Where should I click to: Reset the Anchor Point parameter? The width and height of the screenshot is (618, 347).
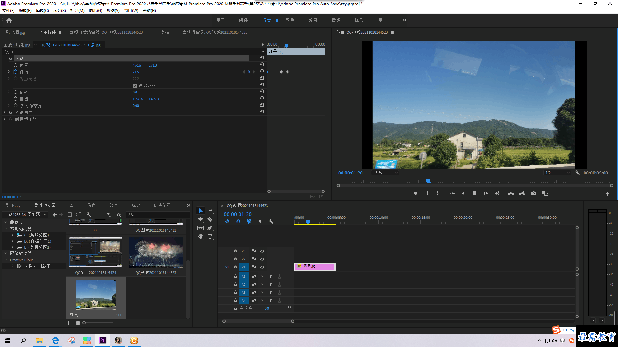(262, 98)
